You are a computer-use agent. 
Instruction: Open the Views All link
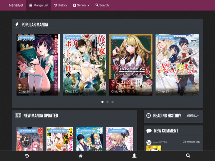point(193,116)
